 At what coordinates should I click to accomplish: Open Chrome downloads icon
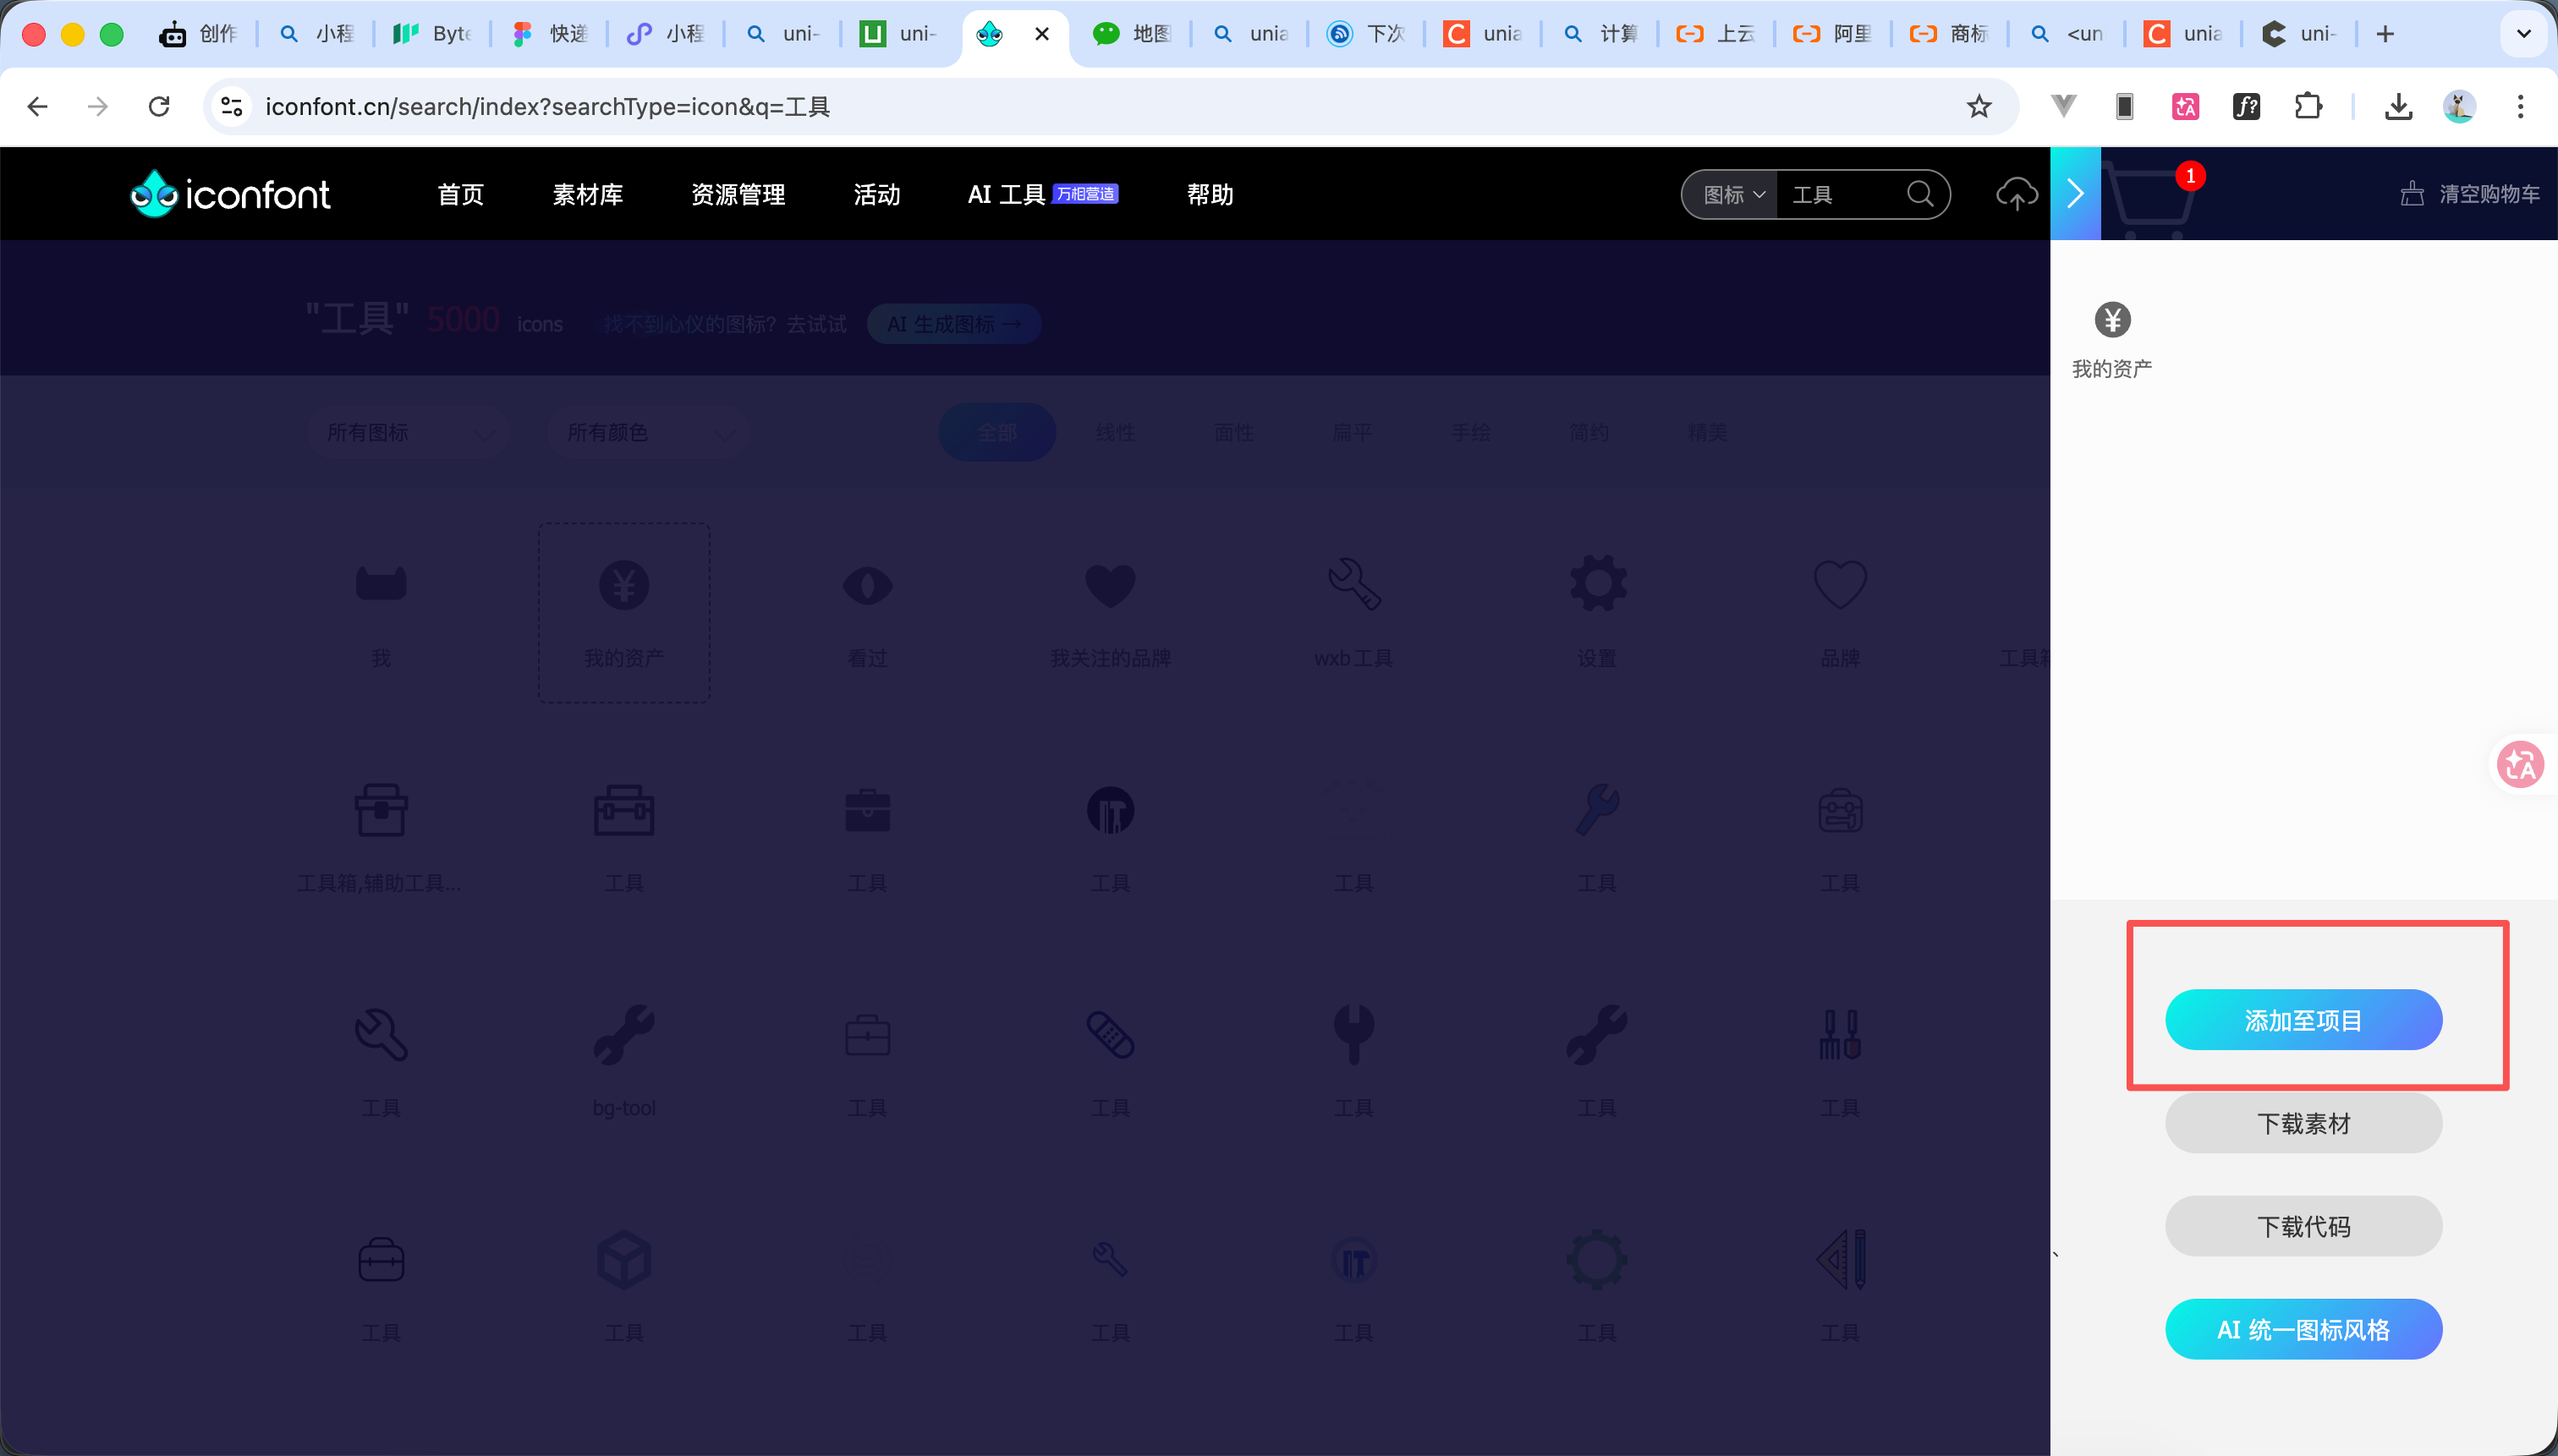click(x=2398, y=106)
